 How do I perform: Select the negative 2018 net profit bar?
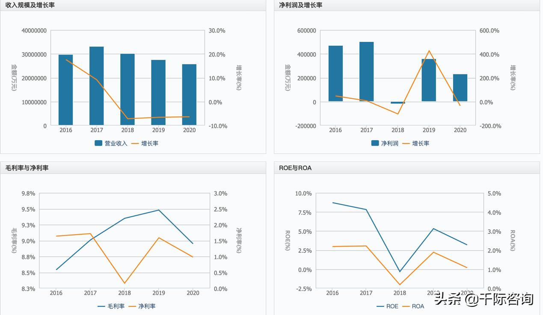click(398, 103)
